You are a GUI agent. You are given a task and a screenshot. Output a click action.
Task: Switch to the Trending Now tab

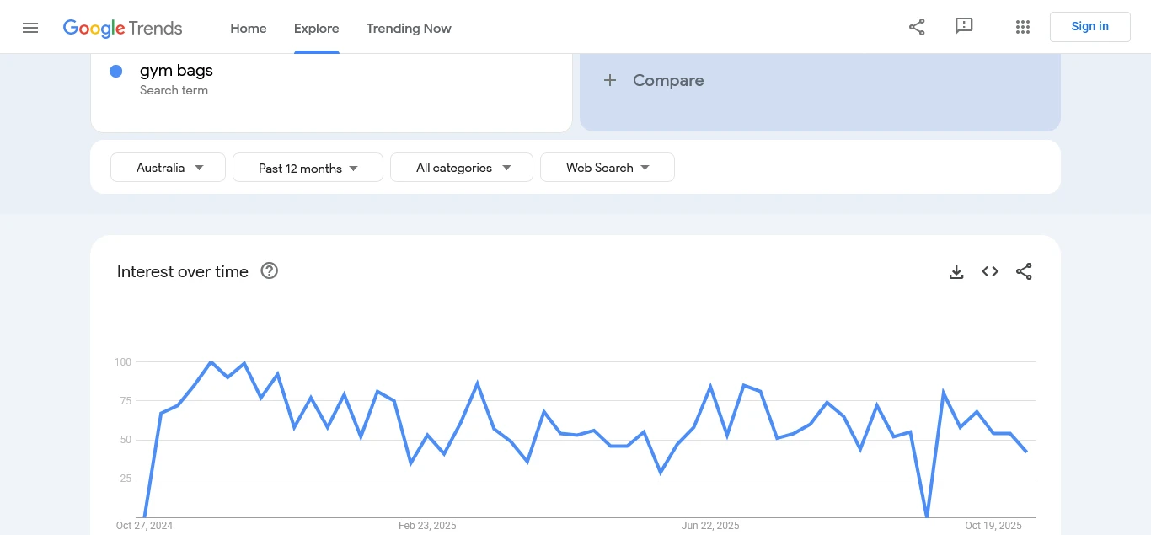tap(409, 29)
